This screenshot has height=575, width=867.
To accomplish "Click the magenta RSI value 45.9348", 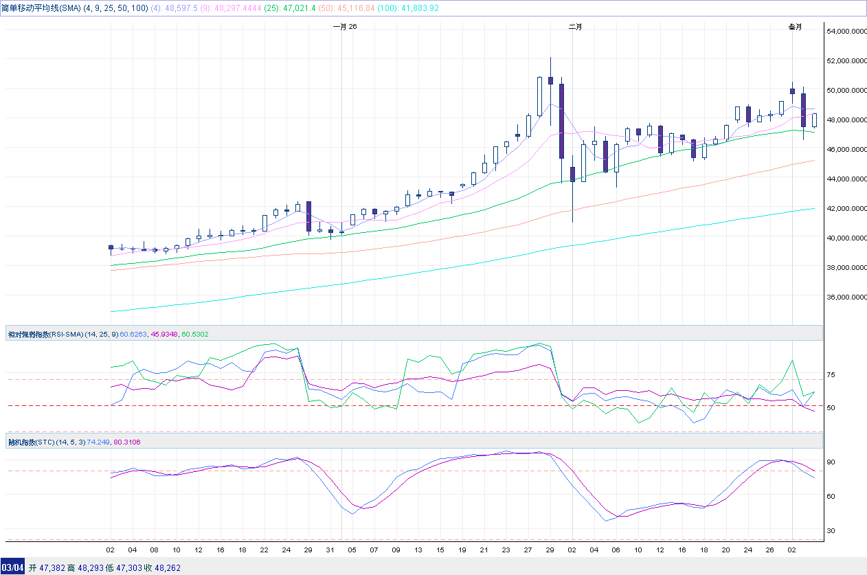I will click(x=164, y=334).
